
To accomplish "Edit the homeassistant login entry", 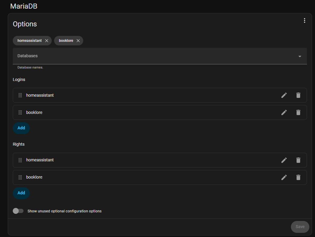I will pyautogui.click(x=284, y=95).
